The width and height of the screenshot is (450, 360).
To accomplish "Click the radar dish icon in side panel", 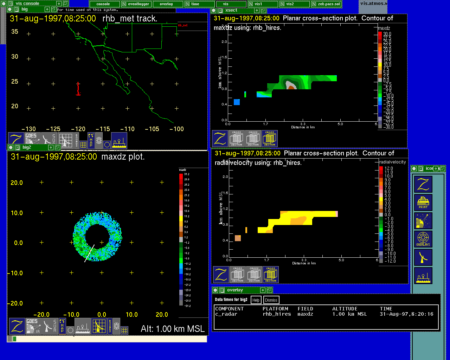I will click(x=423, y=257).
